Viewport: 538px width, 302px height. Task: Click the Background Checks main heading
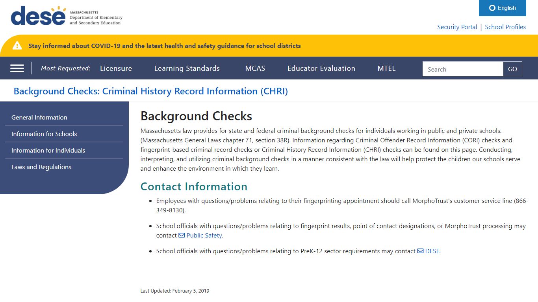pyautogui.click(x=196, y=116)
